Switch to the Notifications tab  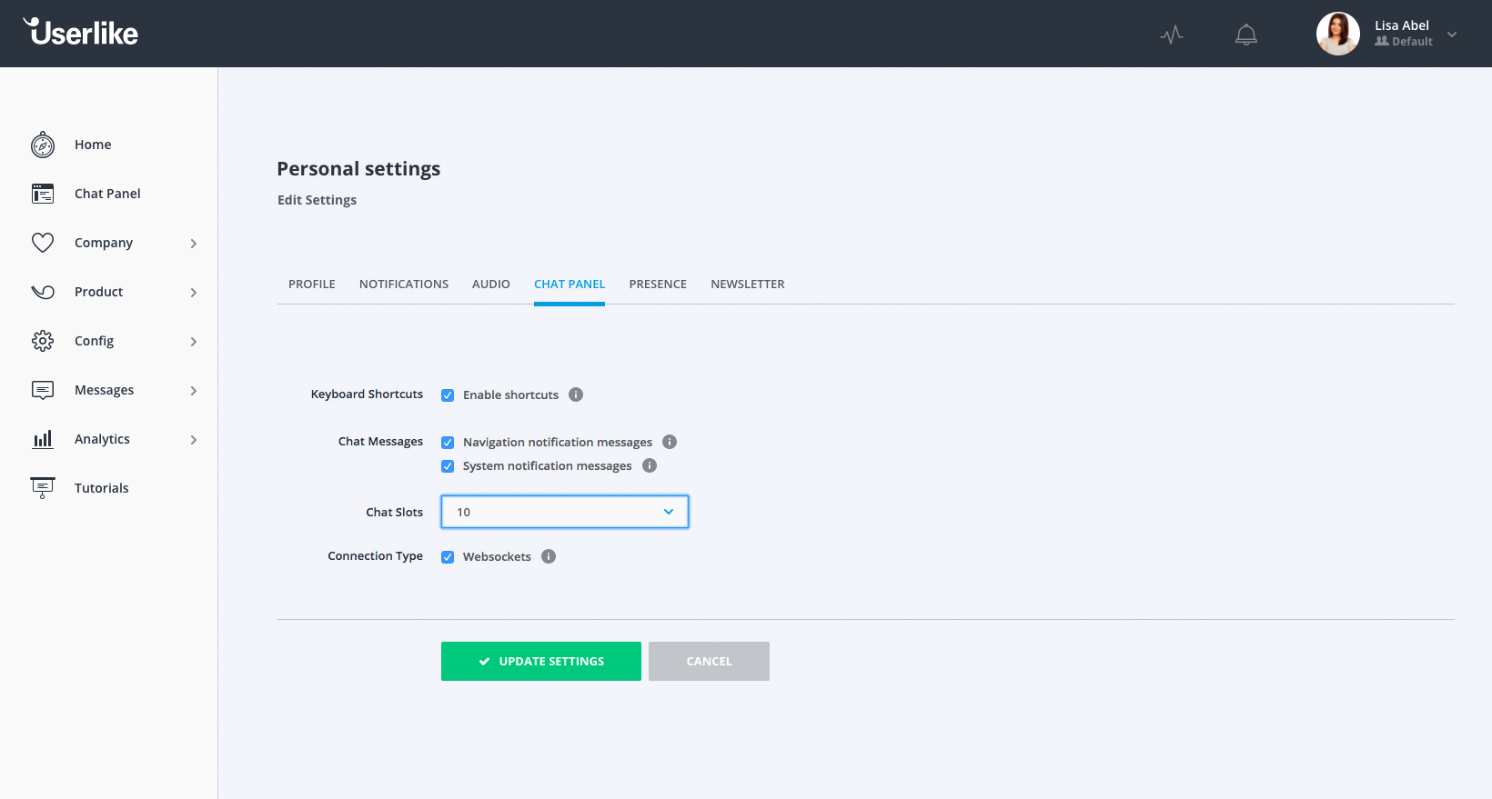click(x=404, y=285)
